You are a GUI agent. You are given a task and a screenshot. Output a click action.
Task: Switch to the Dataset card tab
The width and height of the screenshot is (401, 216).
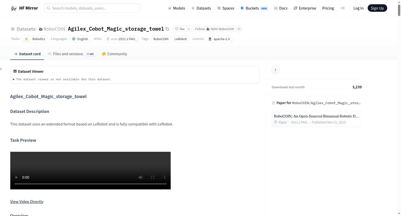pyautogui.click(x=27, y=54)
